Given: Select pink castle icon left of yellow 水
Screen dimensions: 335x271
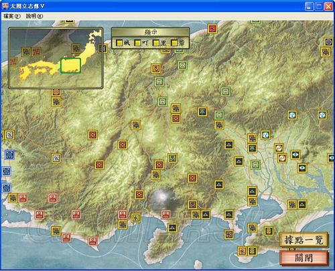Looking at the screenshot, I should [x=123, y=215].
